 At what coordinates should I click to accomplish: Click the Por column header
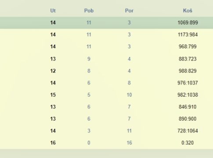tap(129, 11)
